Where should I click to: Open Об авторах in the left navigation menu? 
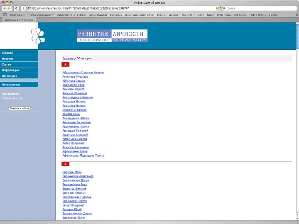pyautogui.click(x=19, y=76)
